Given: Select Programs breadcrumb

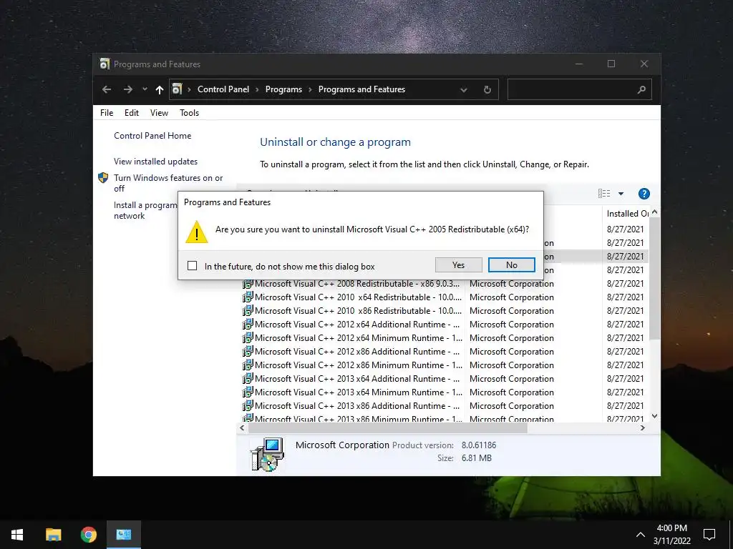Looking at the screenshot, I should pos(283,89).
